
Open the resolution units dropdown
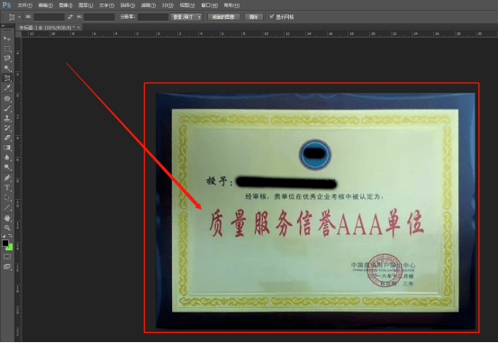pyautogui.click(x=186, y=17)
